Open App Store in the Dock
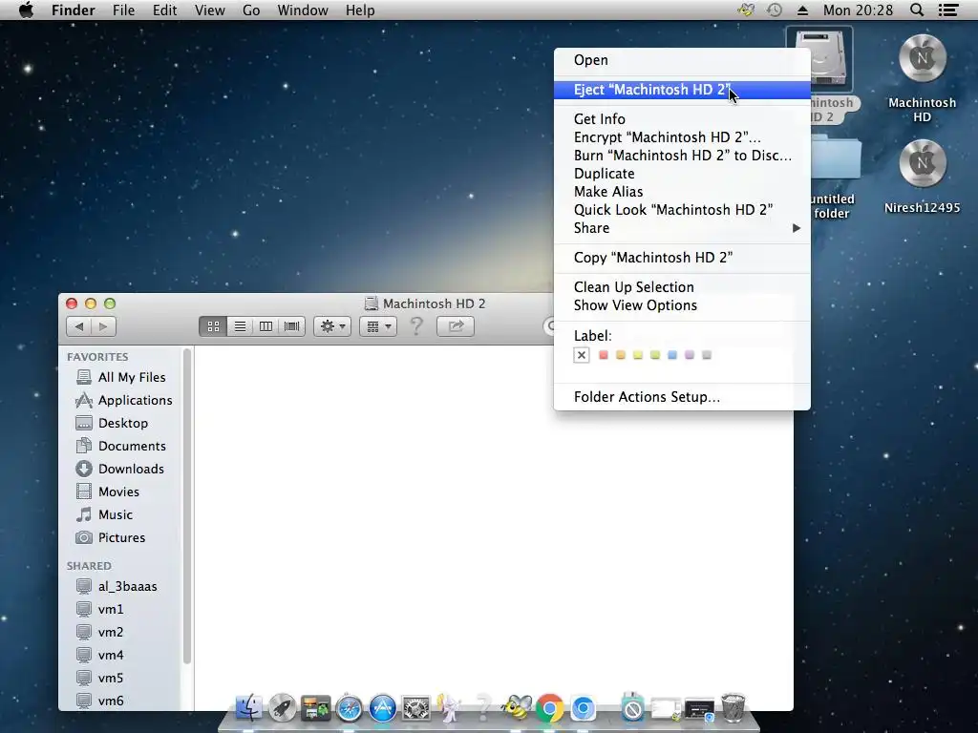 click(382, 709)
